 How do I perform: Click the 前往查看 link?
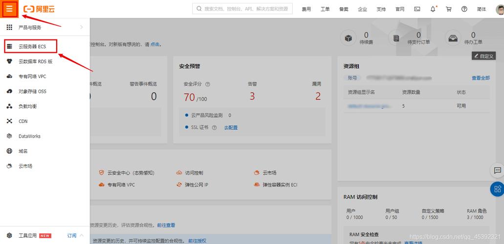coord(166,225)
